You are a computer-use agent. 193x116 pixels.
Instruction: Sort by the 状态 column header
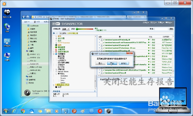coord(151,37)
